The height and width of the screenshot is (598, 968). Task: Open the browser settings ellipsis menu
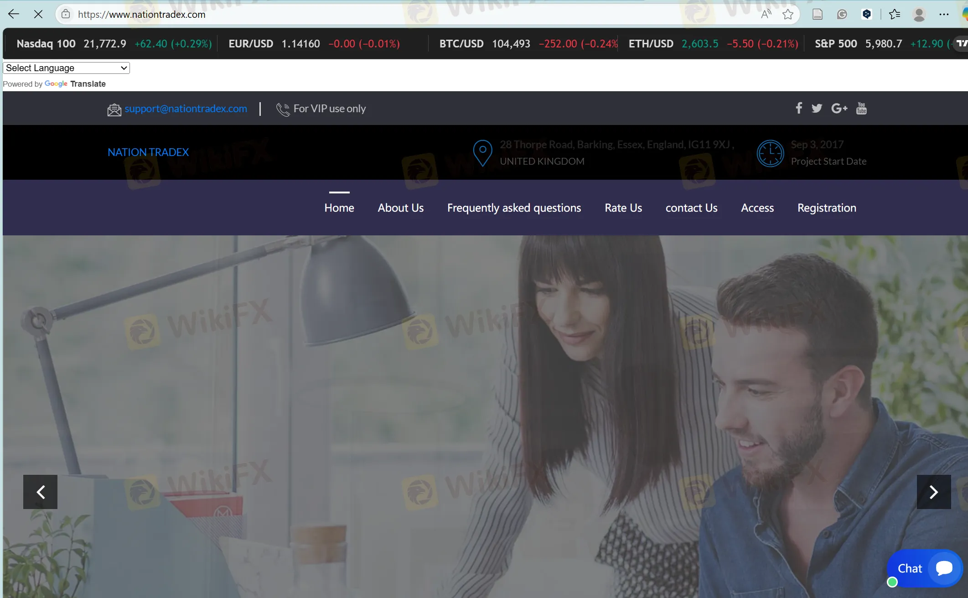tap(944, 14)
